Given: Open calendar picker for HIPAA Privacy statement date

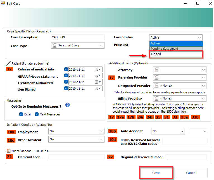Looking at the screenshot, I should (x=97, y=76).
